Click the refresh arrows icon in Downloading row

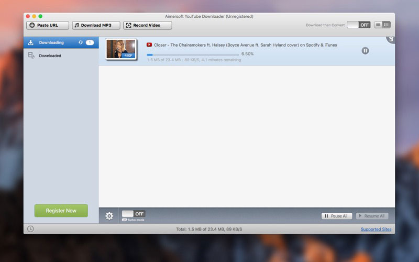pos(81,42)
